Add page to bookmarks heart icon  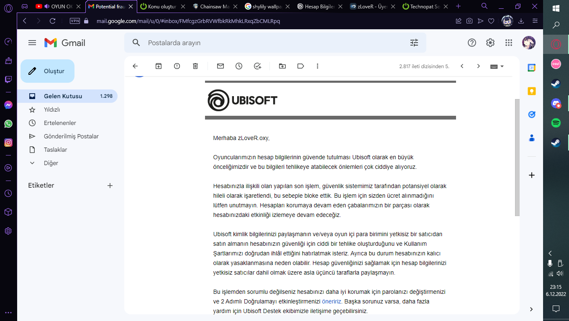pyautogui.click(x=491, y=21)
